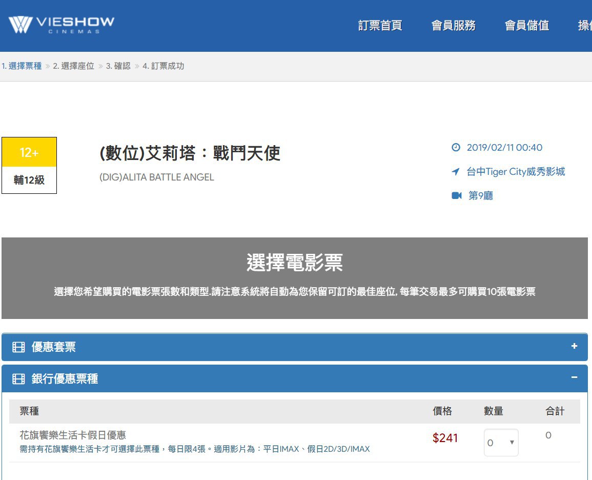
Task: Click the film icon next to 優惠套票
Action: 18,347
